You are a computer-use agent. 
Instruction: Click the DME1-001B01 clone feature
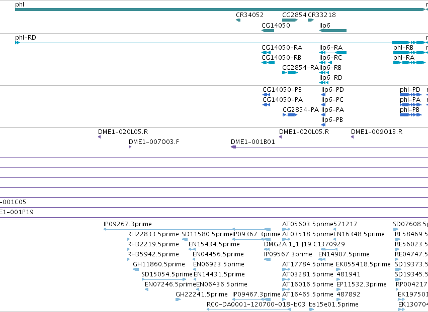329,147
